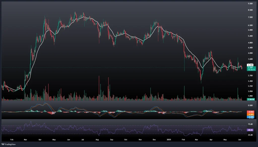Image resolution: width=258 pixels, height=147 pixels.
Task: Click the purple 48.26 RSI value label
Action: [250, 130]
